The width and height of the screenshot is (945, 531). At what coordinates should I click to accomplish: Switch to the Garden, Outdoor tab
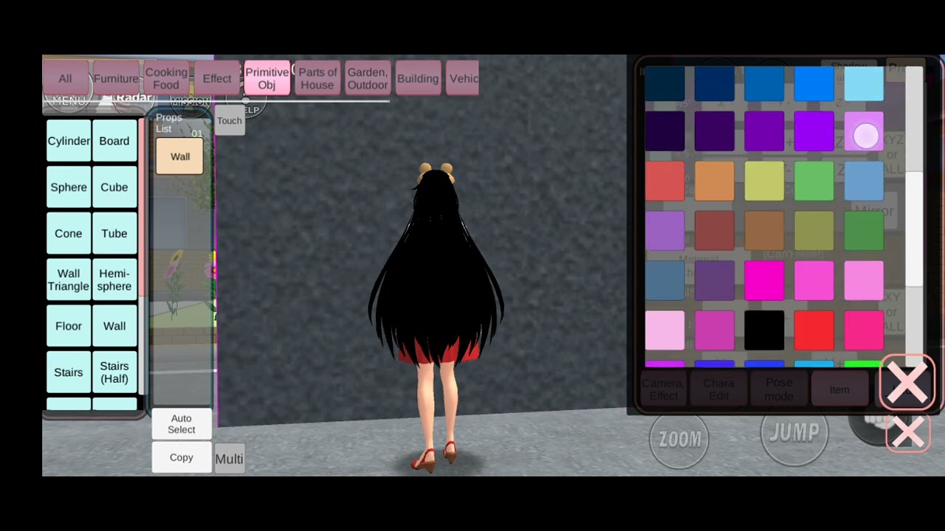pyautogui.click(x=368, y=78)
